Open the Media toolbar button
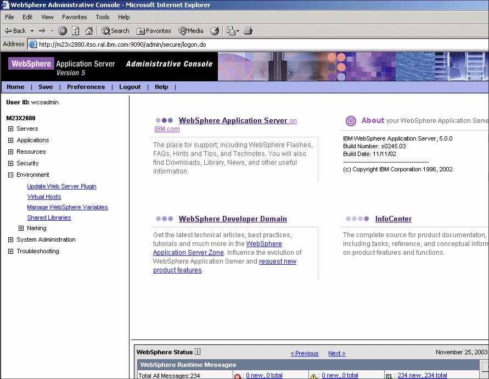The height and width of the screenshot is (379, 489). coord(191,31)
